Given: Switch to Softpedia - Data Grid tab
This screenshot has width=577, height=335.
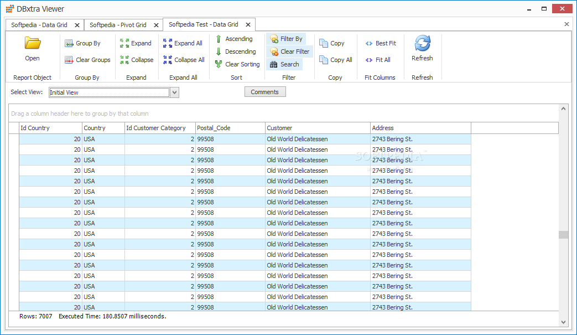Looking at the screenshot, I should [x=39, y=25].
